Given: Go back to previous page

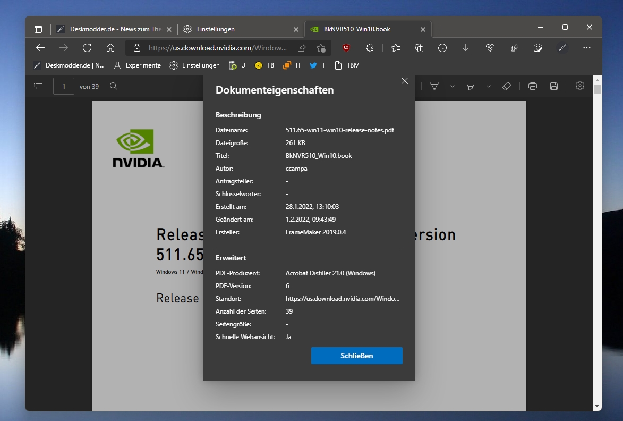Looking at the screenshot, I should point(40,48).
